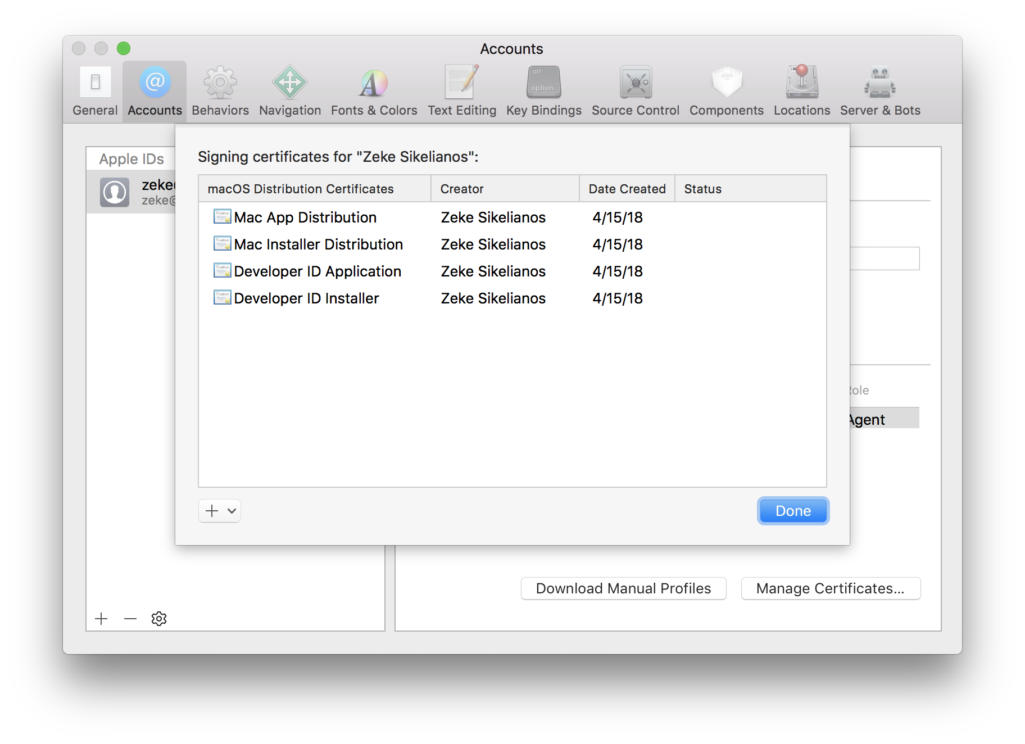Select the Navigation preferences icon
Image resolution: width=1025 pixels, height=744 pixels.
point(289,90)
